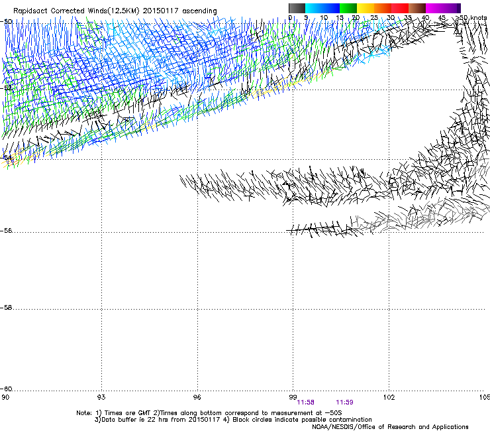The height and width of the screenshot is (431, 490).
Task: Click the NOAA/NESDIS attribution text
Action: [390, 427]
